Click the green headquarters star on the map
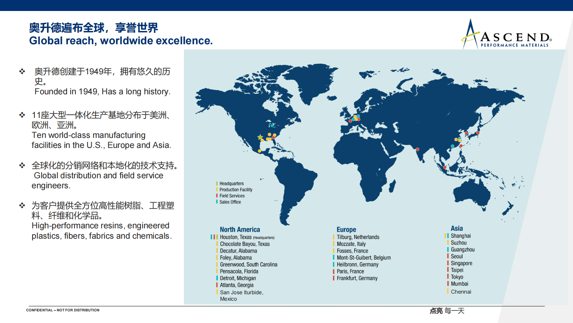The image size is (573, 323). (x=260, y=137)
